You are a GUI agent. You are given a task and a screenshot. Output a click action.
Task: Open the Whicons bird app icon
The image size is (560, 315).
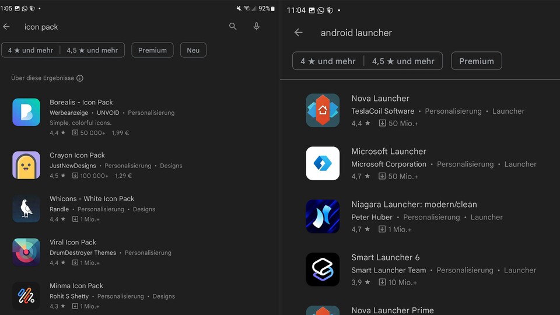click(x=26, y=209)
